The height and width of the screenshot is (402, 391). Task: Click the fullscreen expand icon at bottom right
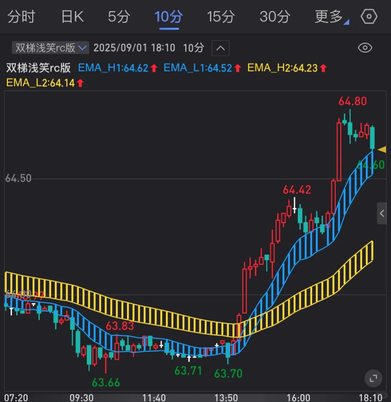click(x=374, y=378)
